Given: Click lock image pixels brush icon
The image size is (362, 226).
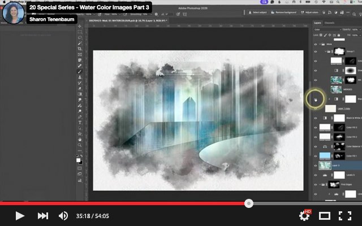Looking at the screenshot, I should click(325, 35).
